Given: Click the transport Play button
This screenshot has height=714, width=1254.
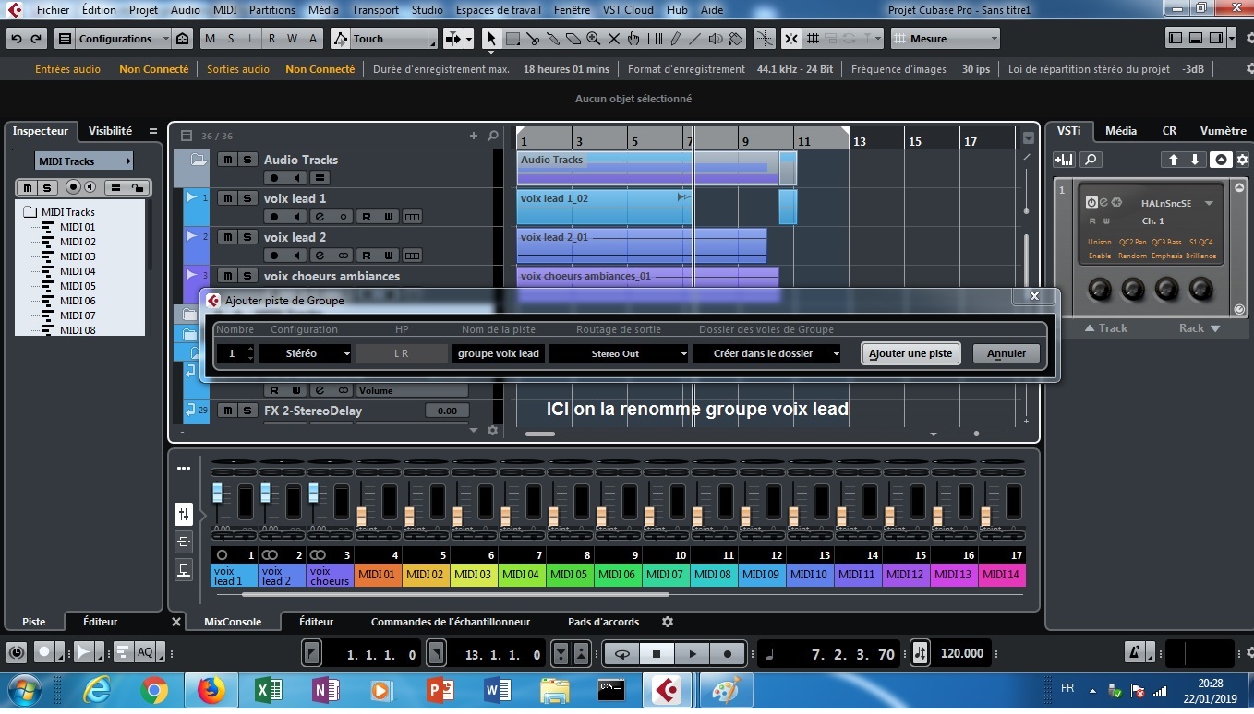Looking at the screenshot, I should pyautogui.click(x=692, y=654).
